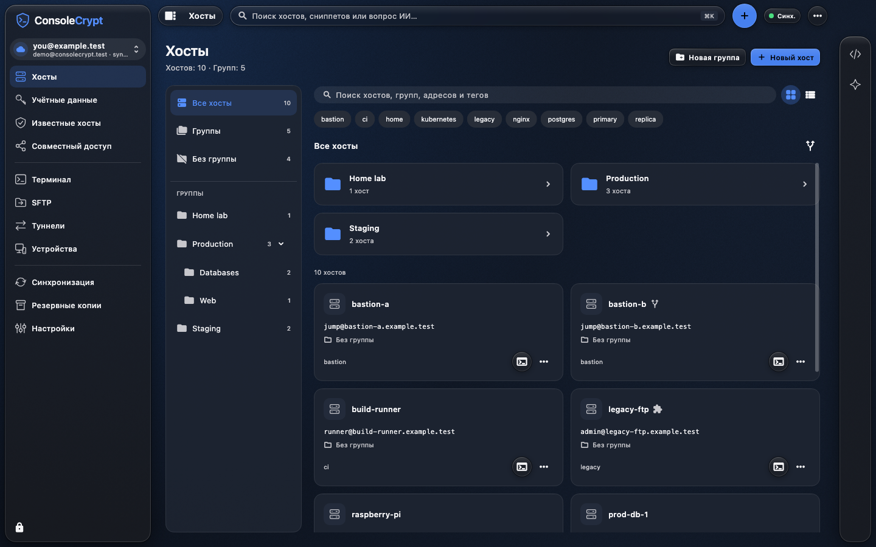Open the account switcher dropdown
Viewport: 876px width, 547px height.
coord(78,49)
